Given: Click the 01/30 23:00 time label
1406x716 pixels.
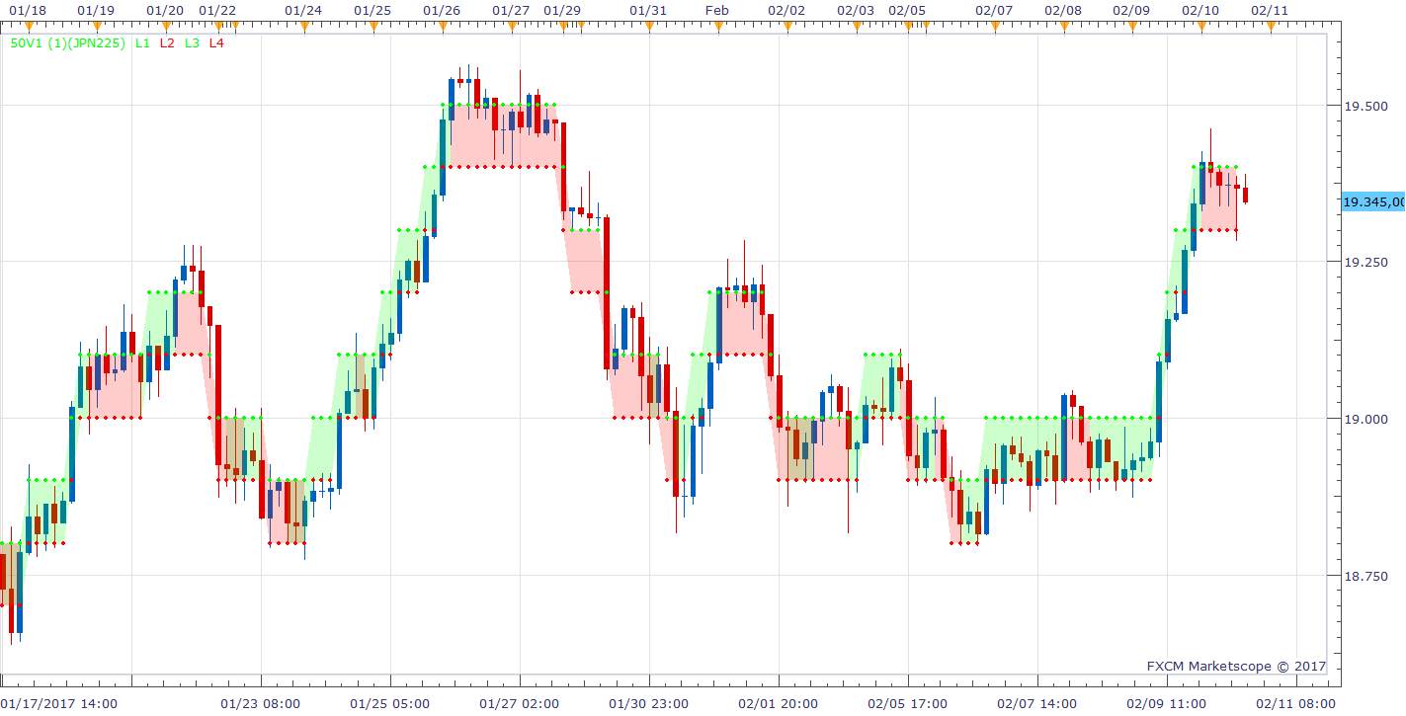Looking at the screenshot, I should point(649,703).
